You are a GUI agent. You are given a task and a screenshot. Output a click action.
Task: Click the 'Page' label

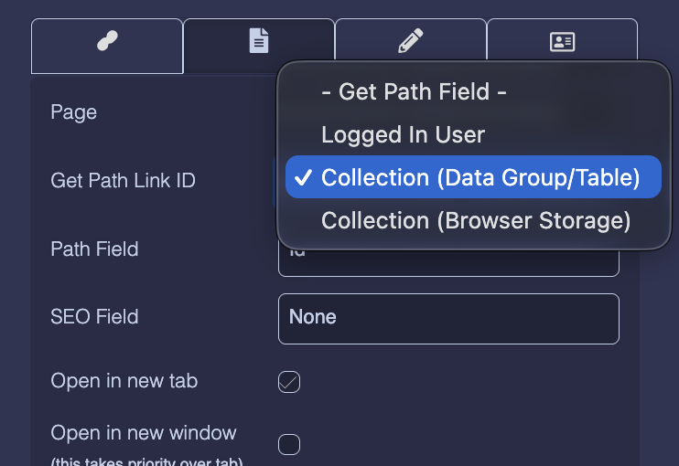coord(73,112)
